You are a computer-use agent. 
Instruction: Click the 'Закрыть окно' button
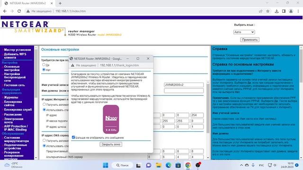111,144
